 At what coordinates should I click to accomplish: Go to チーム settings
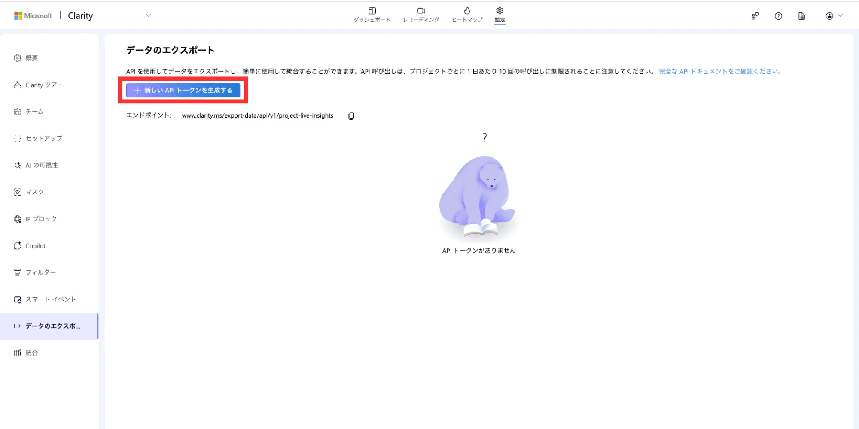(x=49, y=112)
